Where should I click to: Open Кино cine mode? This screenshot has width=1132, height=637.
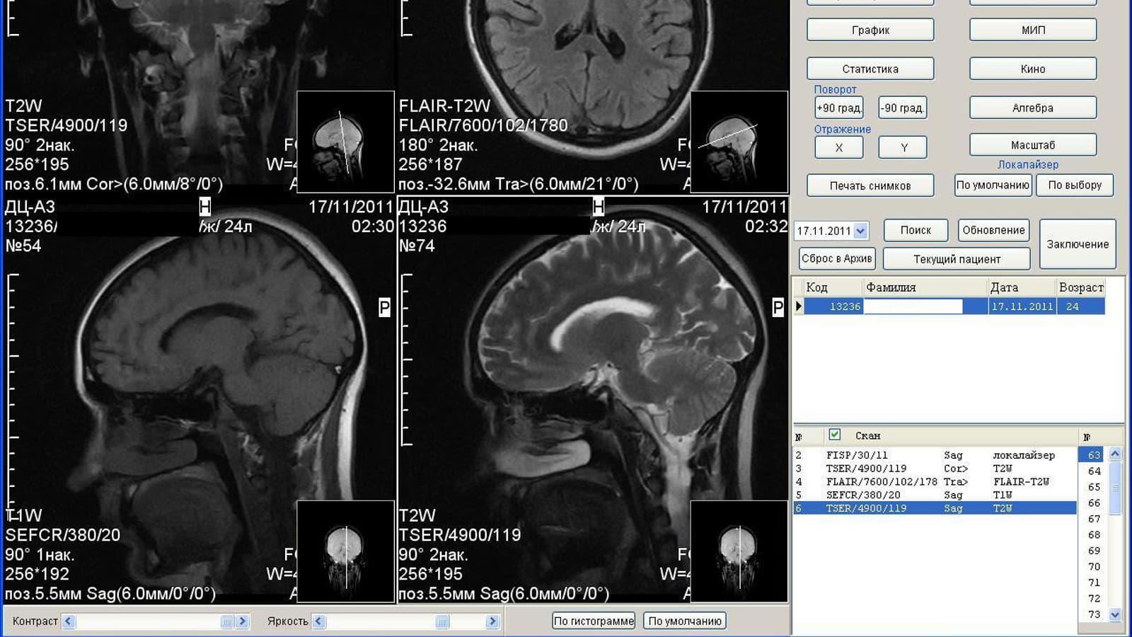point(1032,69)
